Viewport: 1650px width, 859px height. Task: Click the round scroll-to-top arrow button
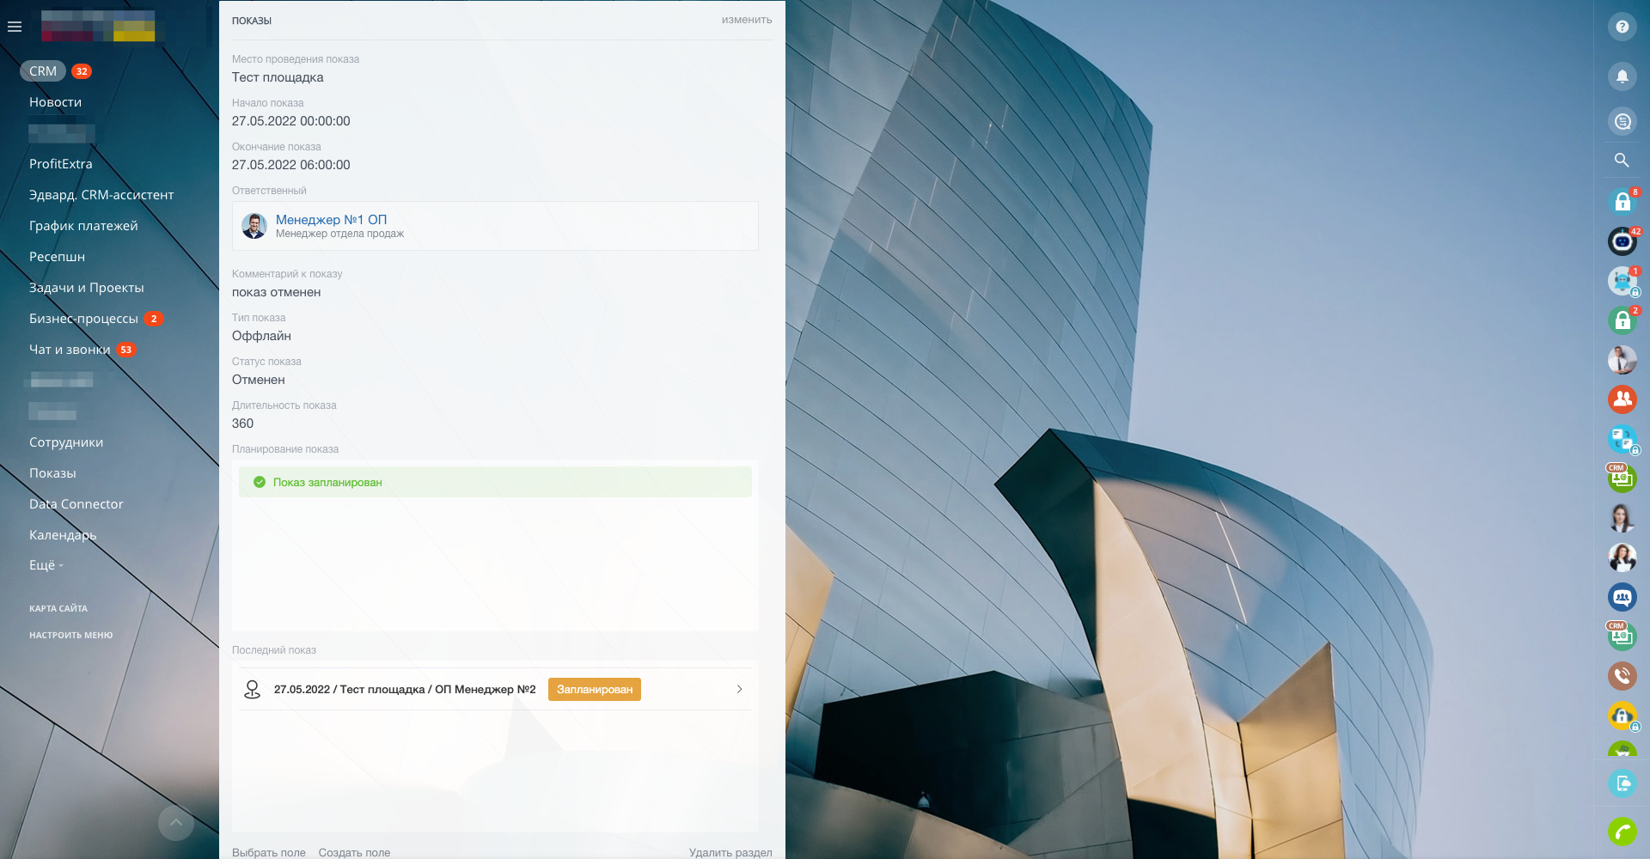tap(176, 823)
